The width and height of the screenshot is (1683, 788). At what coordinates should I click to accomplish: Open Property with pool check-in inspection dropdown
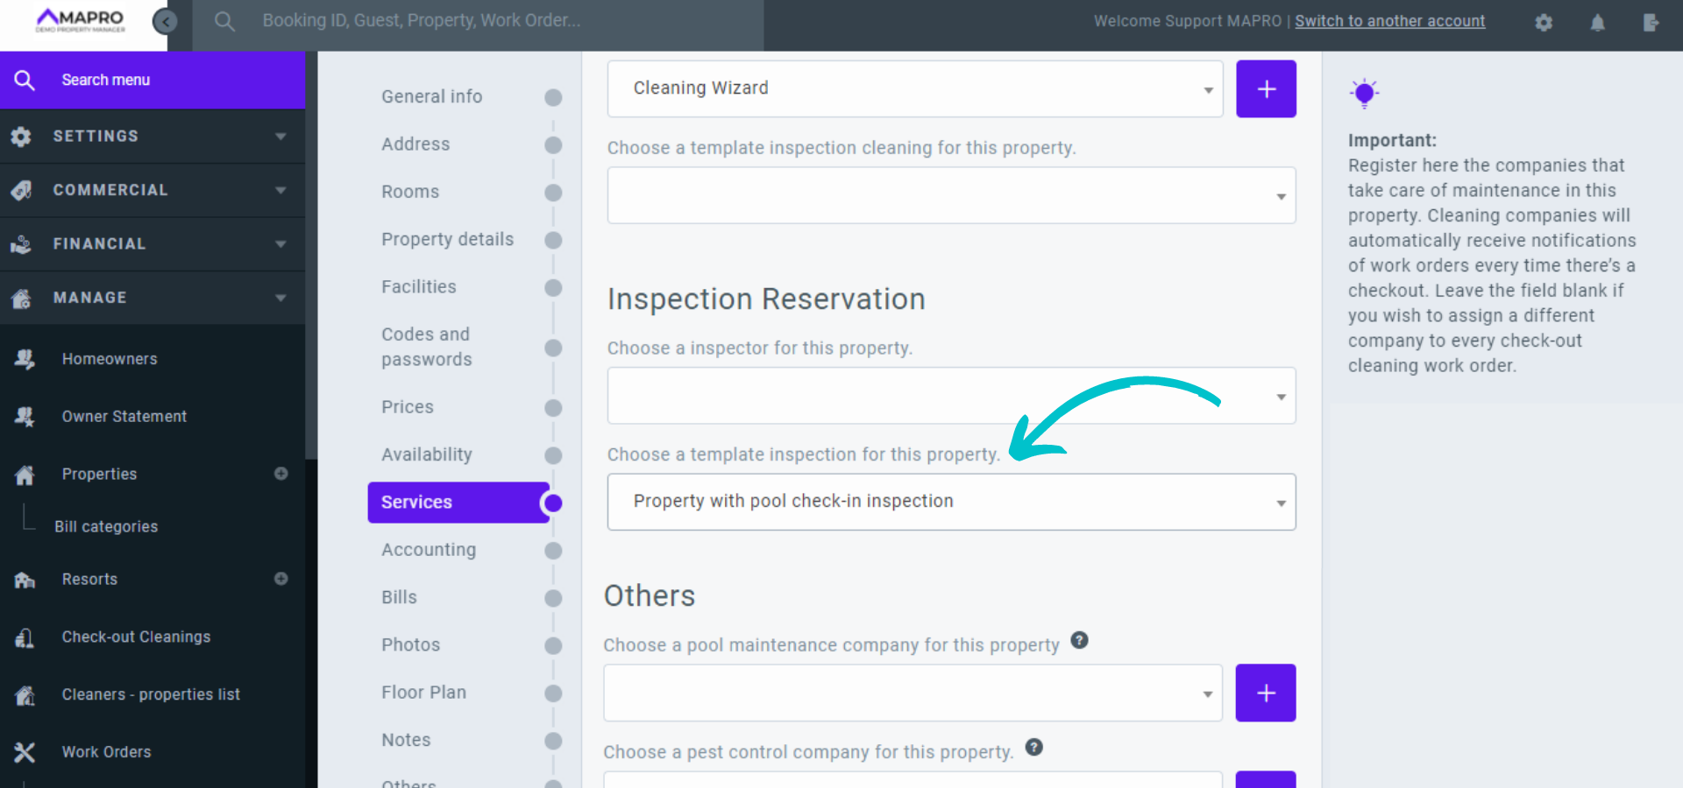(951, 502)
